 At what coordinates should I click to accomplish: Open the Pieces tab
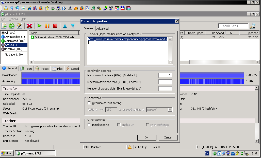pyautogui.click(x=42, y=68)
